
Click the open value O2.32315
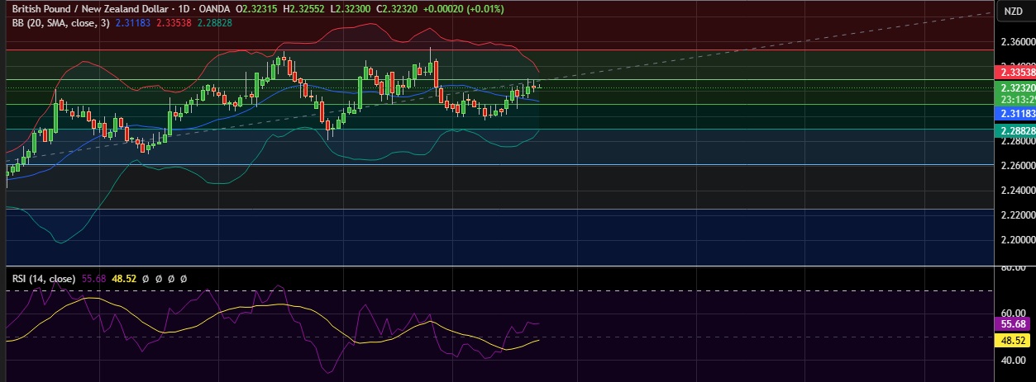tap(256, 8)
